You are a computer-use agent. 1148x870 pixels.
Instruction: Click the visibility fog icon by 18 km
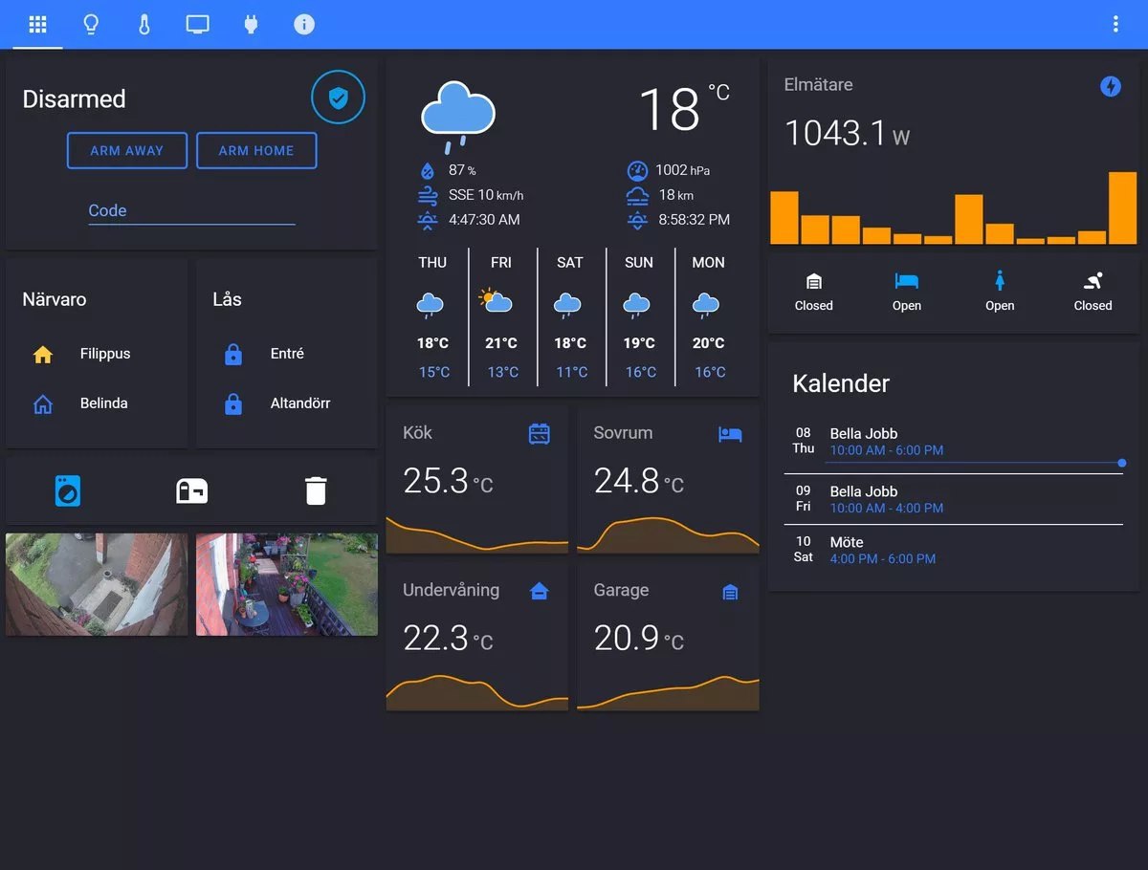pyautogui.click(x=637, y=195)
